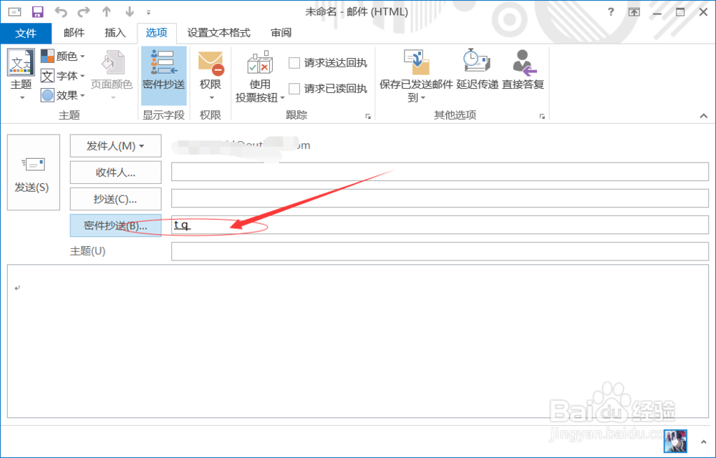
Task: Switch to the 设置文本格式 tab
Action: [218, 33]
